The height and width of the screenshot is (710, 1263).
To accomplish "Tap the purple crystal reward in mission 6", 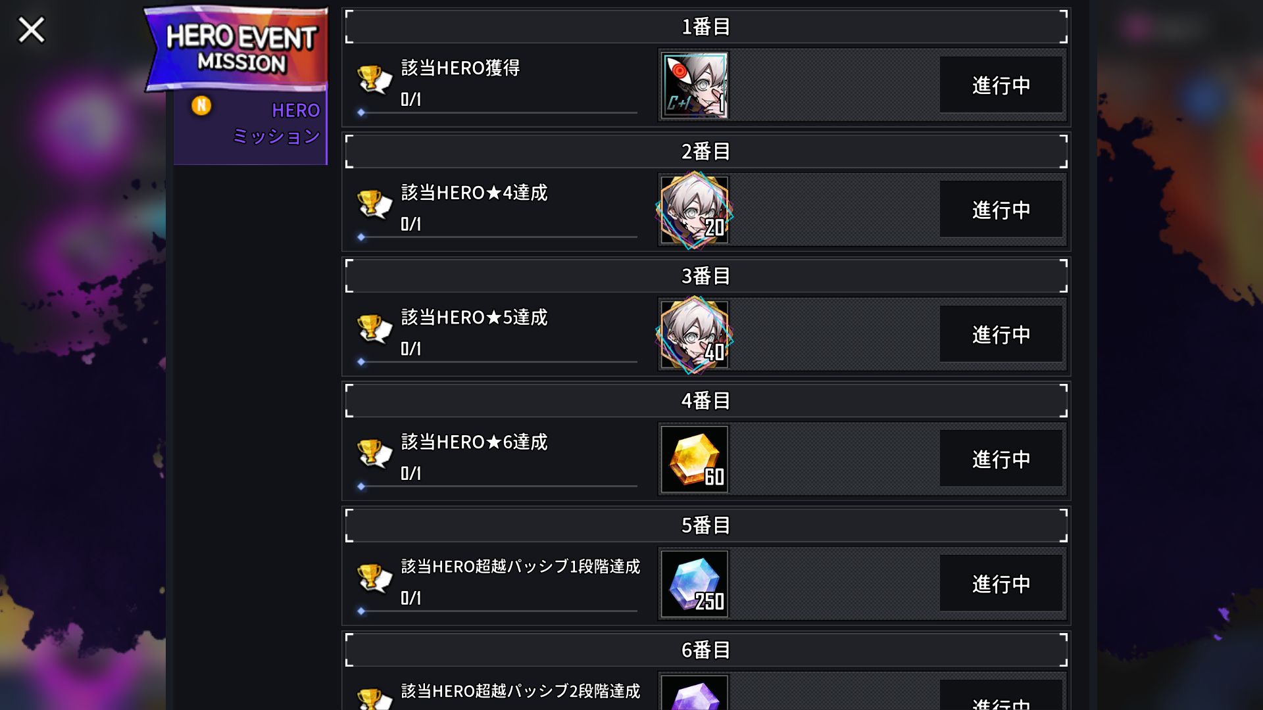I will click(695, 692).
